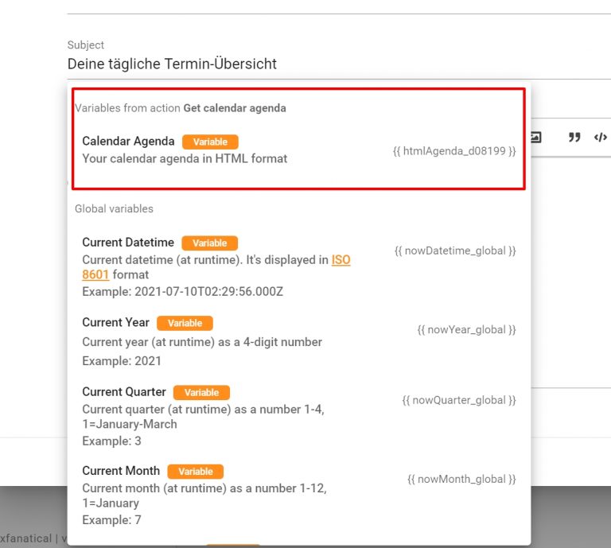Click Variable badge beside Current Year

(185, 323)
